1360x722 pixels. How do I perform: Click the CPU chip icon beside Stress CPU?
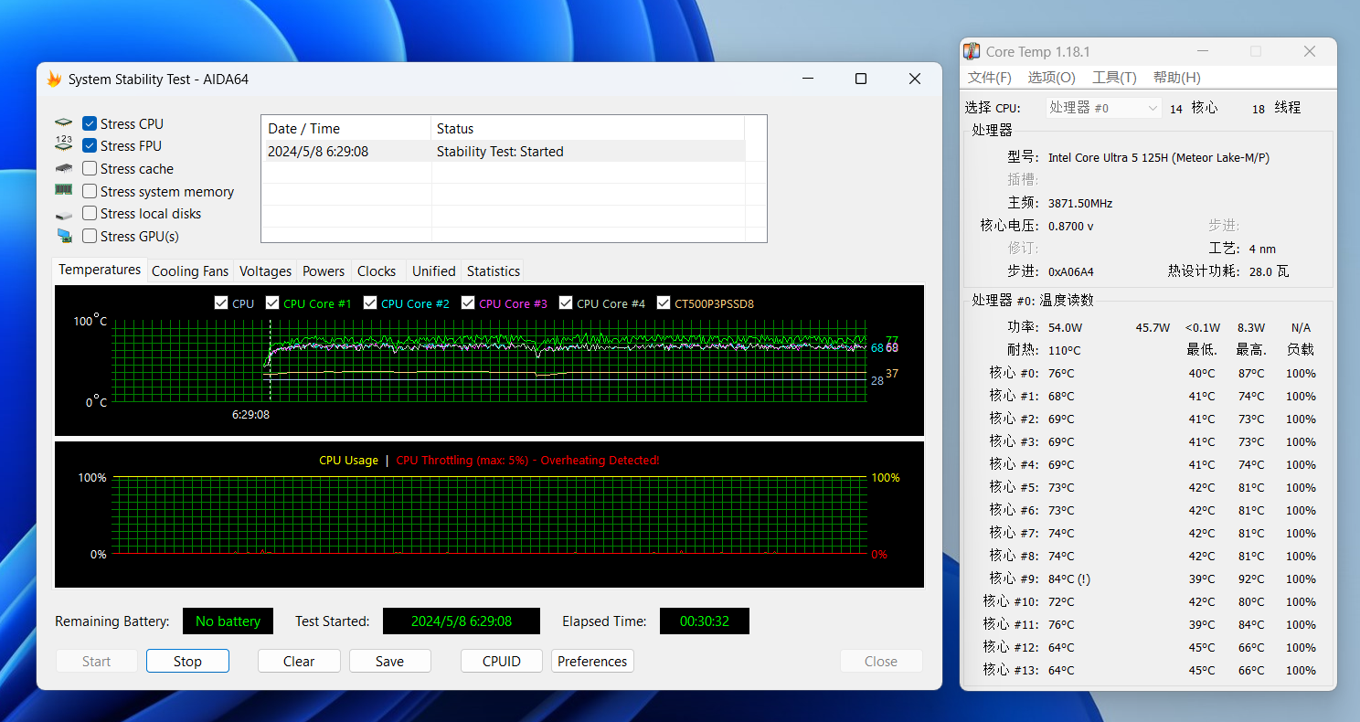click(63, 123)
